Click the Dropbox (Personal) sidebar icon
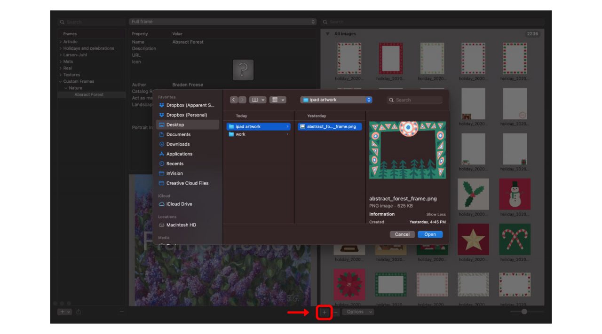602x334 pixels. click(162, 115)
